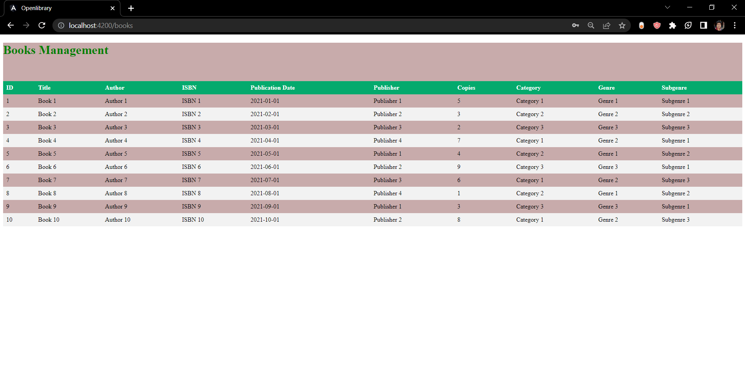Open the saved passwords key icon
The width and height of the screenshot is (745, 382).
(575, 25)
